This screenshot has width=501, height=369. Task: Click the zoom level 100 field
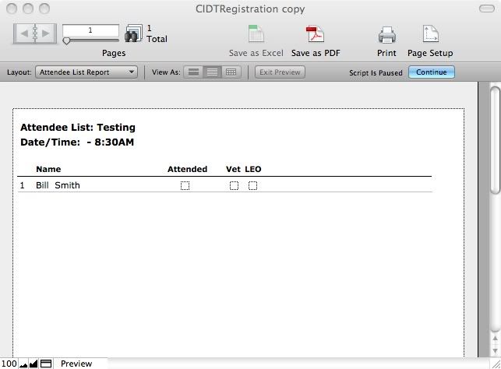click(9, 364)
